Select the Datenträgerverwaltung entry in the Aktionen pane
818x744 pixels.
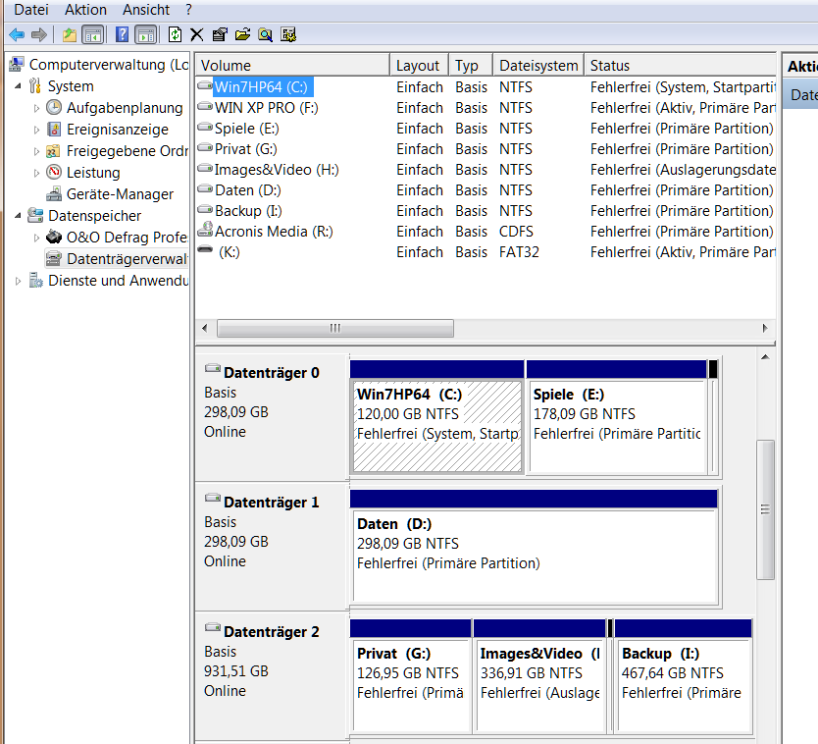(802, 95)
